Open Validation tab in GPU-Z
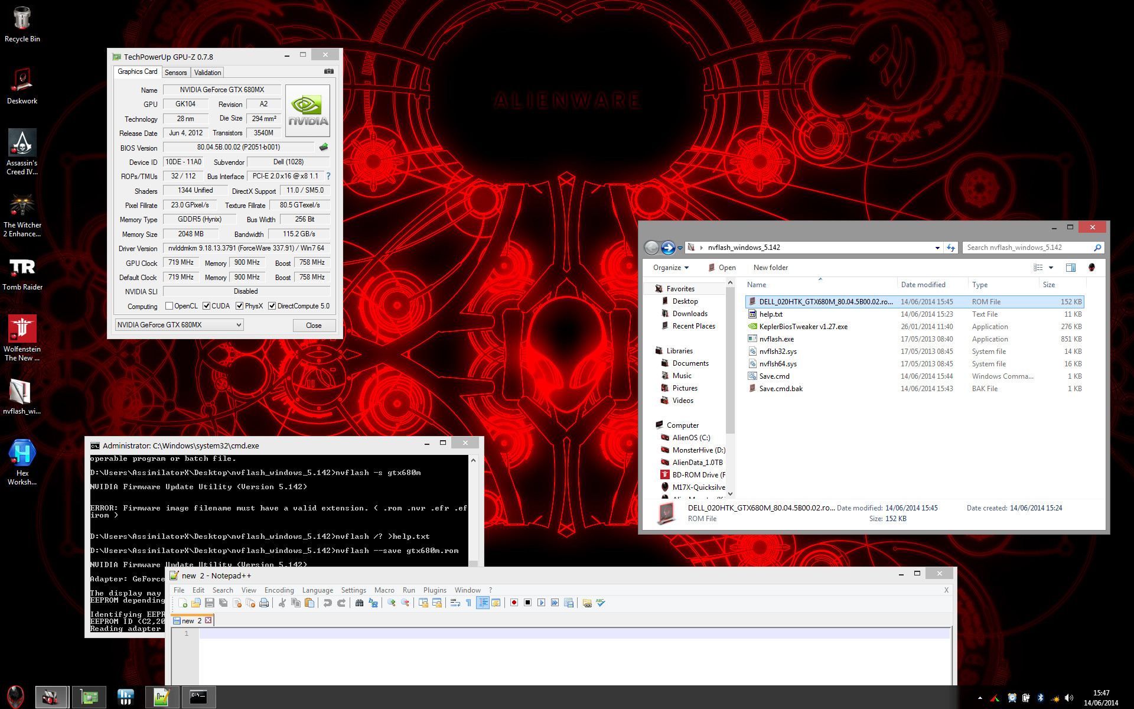The image size is (1134, 709). [x=207, y=73]
